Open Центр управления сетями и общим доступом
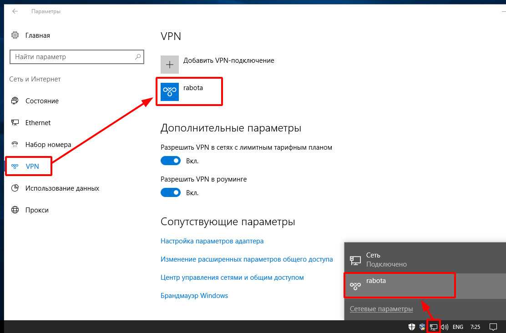Screen dimensions: 506x333 (232, 277)
